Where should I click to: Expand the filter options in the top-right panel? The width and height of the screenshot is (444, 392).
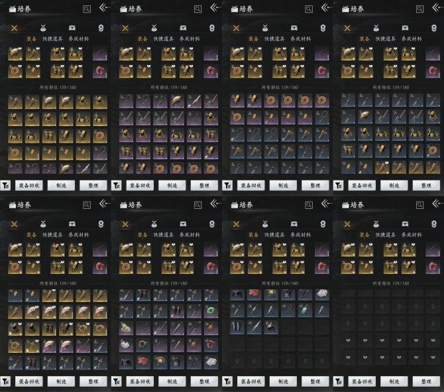(339, 186)
